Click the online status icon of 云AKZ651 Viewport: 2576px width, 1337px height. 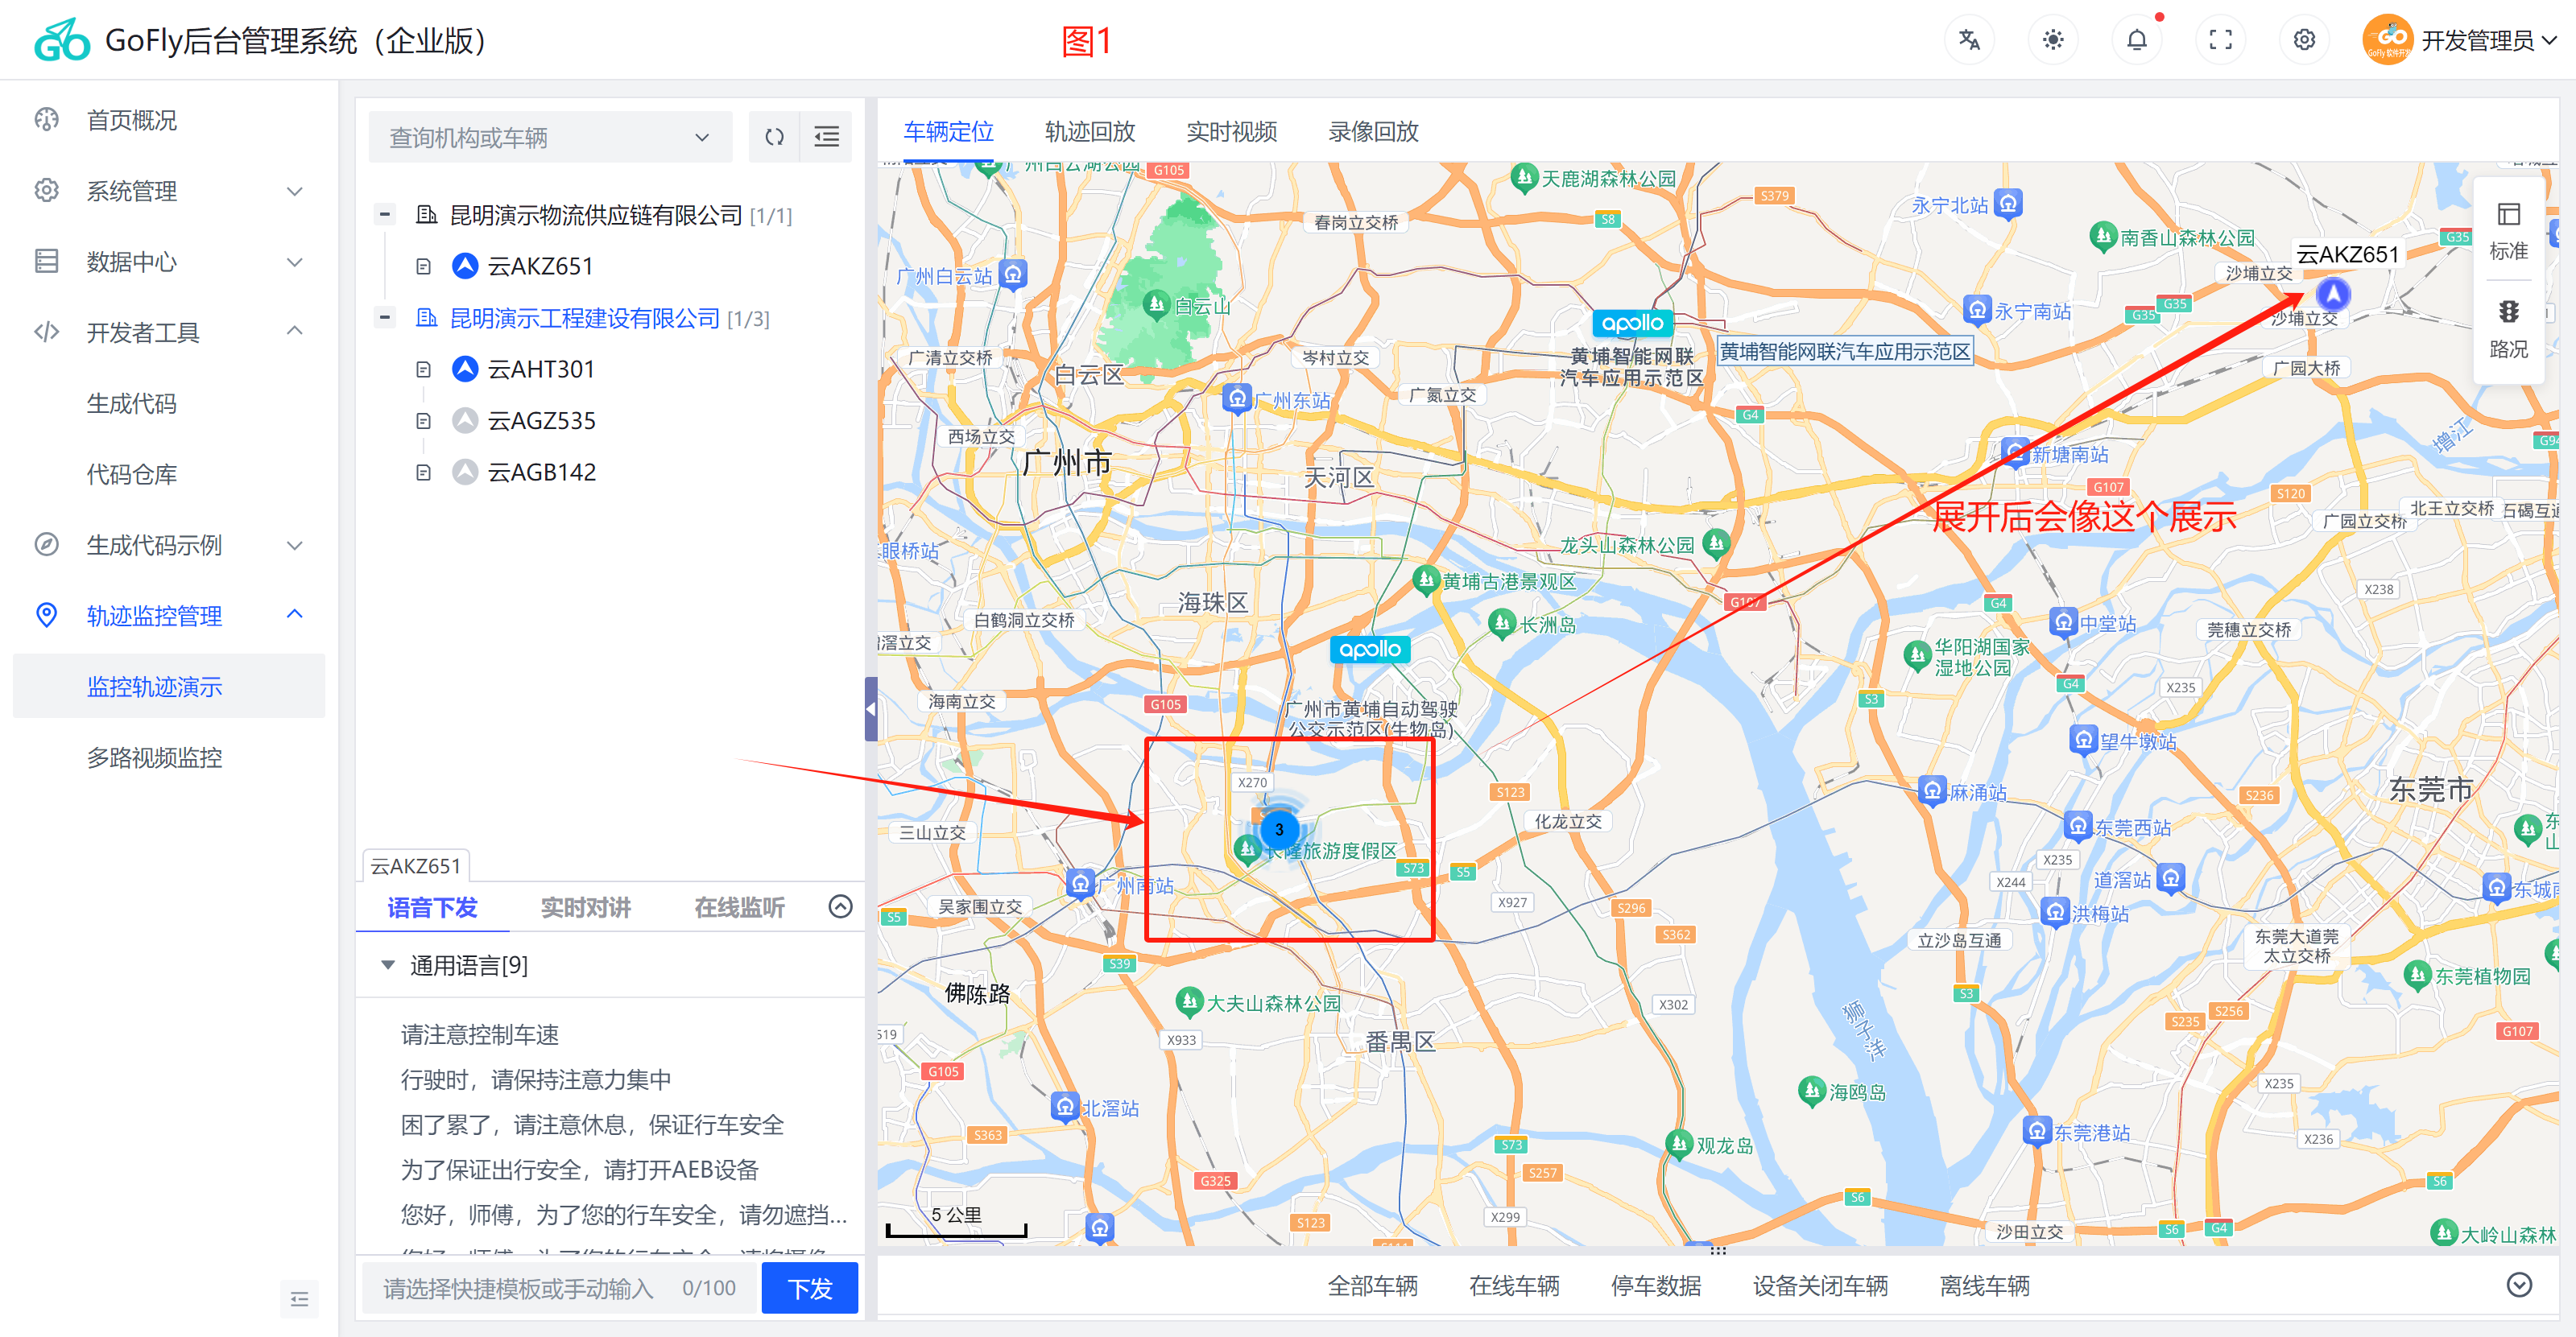coord(464,266)
